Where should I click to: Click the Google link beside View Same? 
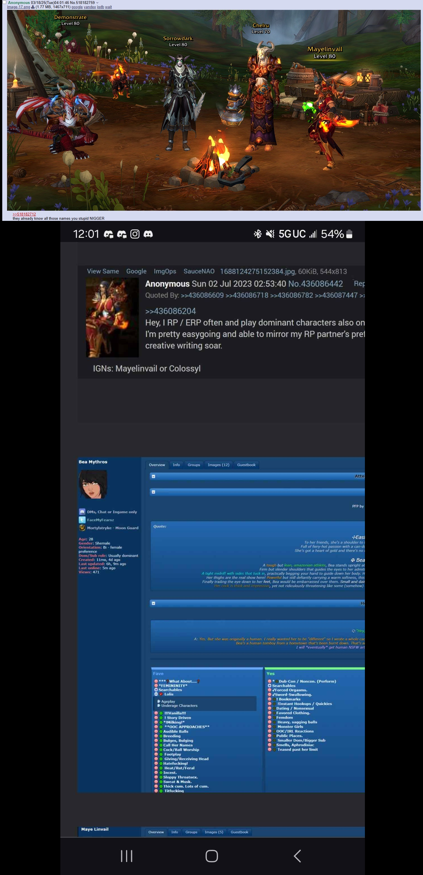click(136, 271)
